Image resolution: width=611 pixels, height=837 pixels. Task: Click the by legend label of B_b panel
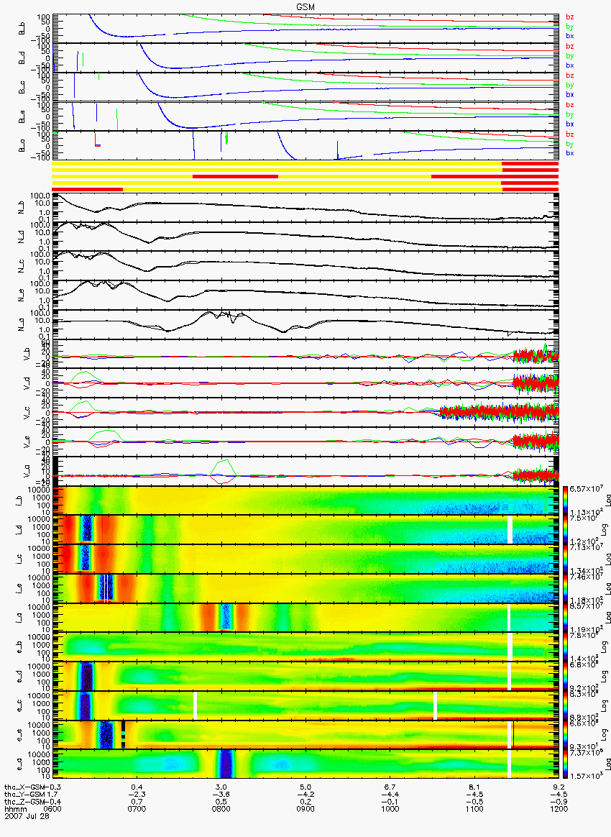(x=570, y=26)
